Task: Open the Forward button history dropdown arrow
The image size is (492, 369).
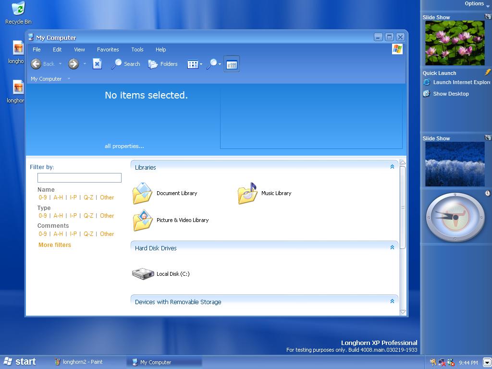Action: (x=85, y=64)
